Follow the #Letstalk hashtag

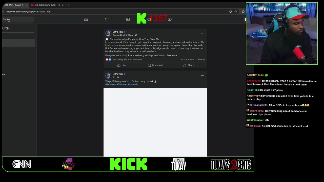[x=133, y=84]
